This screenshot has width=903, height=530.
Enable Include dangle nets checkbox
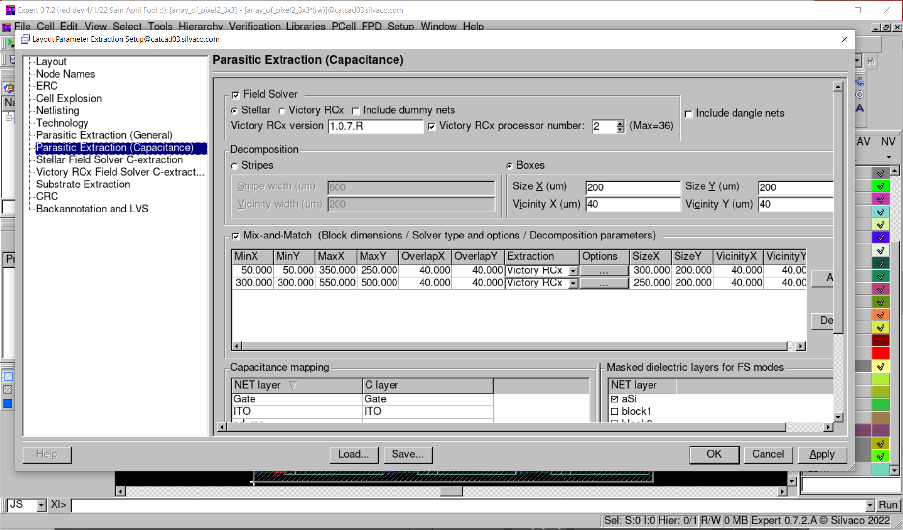pyautogui.click(x=689, y=114)
